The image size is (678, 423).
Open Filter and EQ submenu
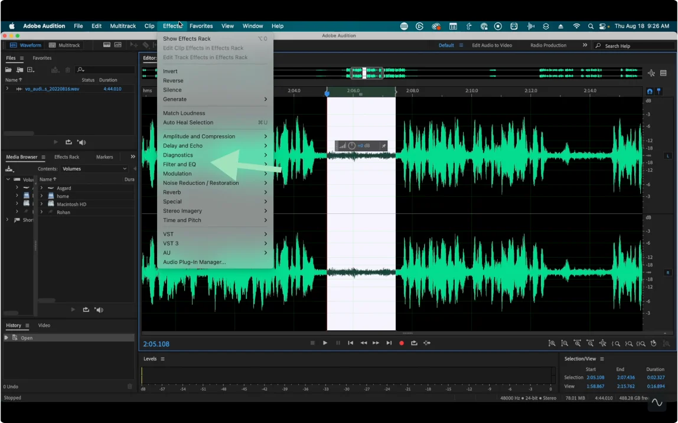pos(215,164)
